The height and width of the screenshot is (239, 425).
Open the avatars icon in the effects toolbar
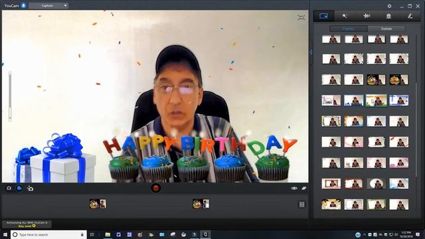click(x=388, y=16)
